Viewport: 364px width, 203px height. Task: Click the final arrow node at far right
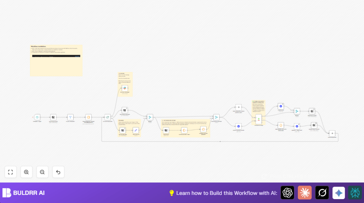tap(332, 133)
